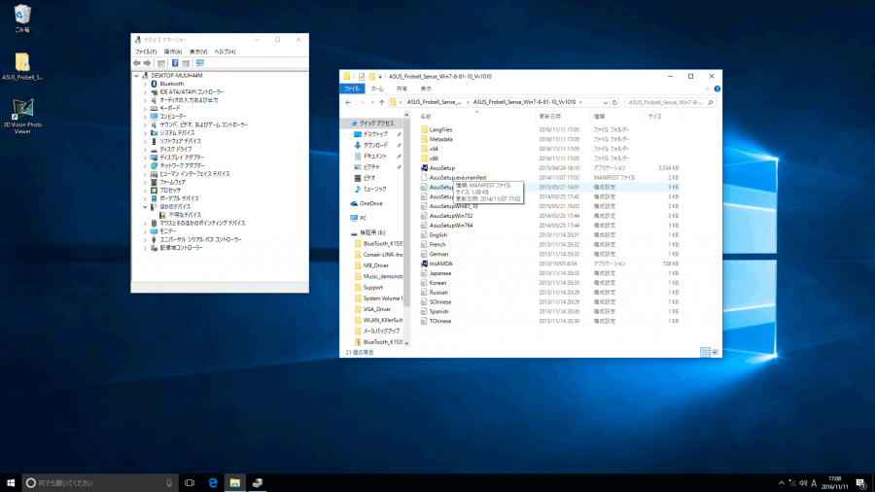Open the 操作(A) menu in Device Manager

pyautogui.click(x=173, y=52)
